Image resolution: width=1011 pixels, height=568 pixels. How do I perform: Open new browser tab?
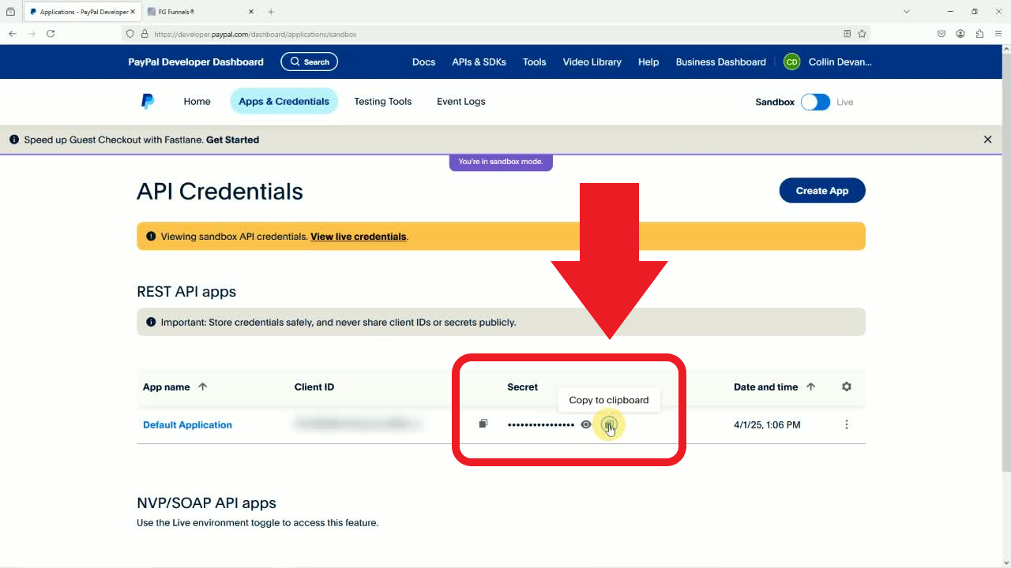(271, 12)
